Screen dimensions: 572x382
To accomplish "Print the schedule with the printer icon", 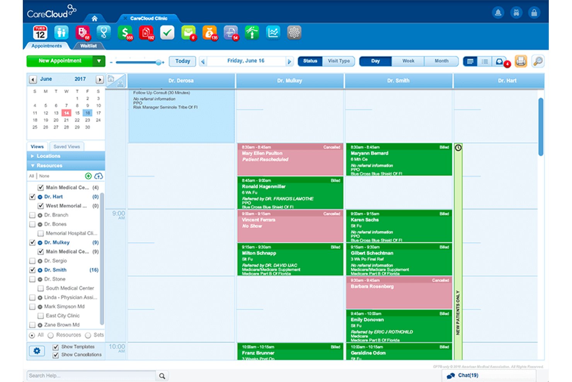I will click(x=521, y=61).
